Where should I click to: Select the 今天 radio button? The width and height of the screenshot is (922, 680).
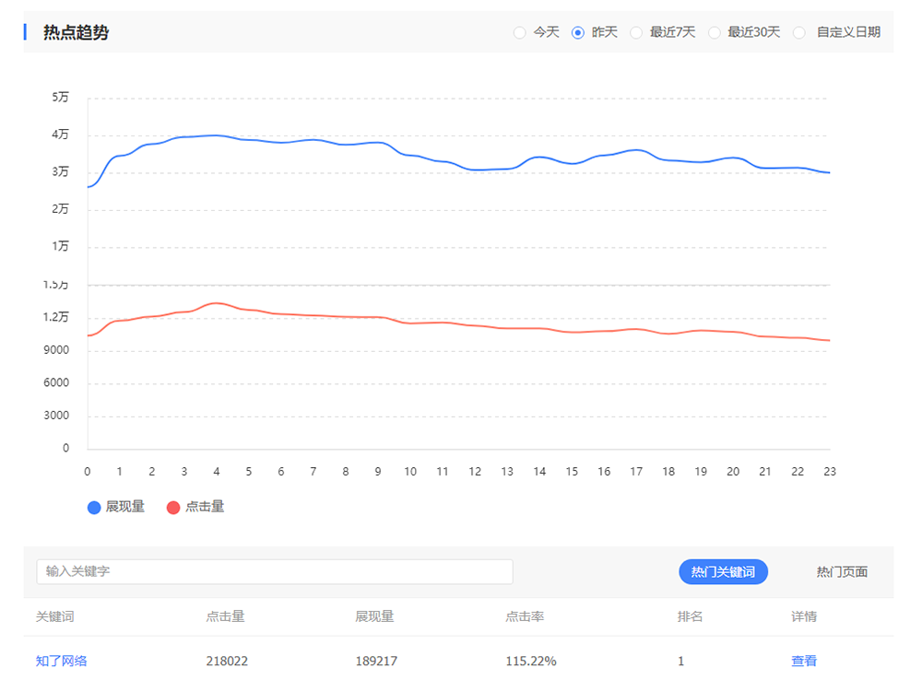(x=520, y=32)
